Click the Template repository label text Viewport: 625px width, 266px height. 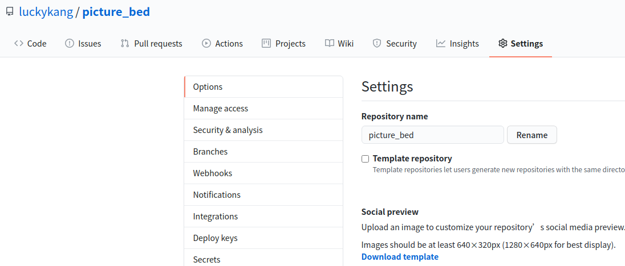click(x=412, y=159)
